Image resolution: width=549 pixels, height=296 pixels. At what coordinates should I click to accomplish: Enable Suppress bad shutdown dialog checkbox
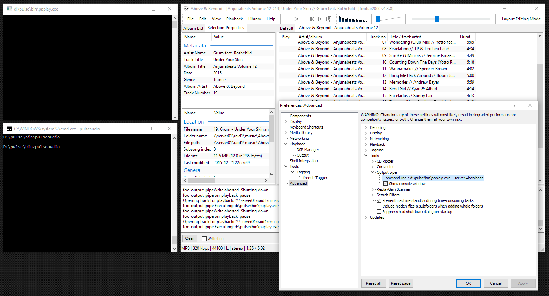click(x=379, y=212)
